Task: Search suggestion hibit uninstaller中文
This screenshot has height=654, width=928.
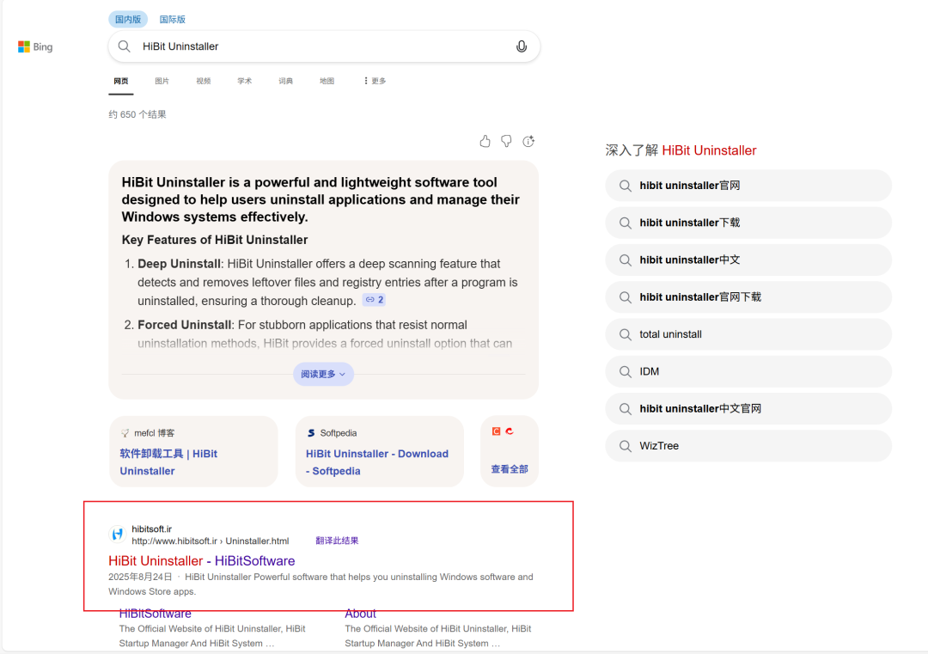Action: 748,260
